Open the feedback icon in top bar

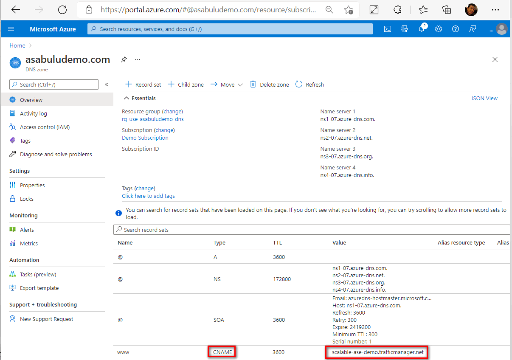(473, 29)
